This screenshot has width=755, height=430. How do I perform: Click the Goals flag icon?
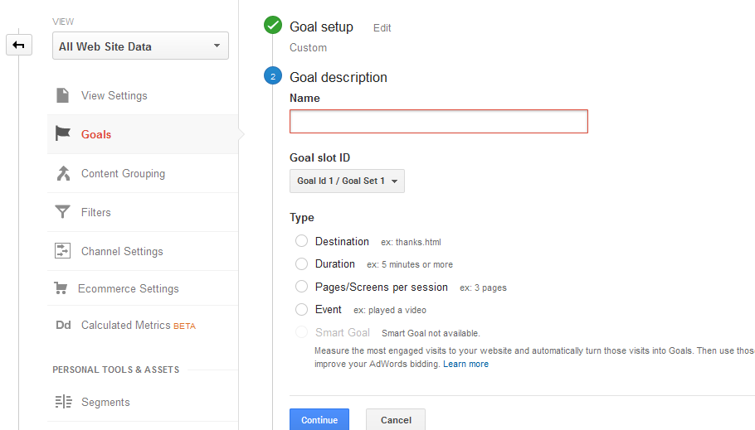tap(63, 134)
